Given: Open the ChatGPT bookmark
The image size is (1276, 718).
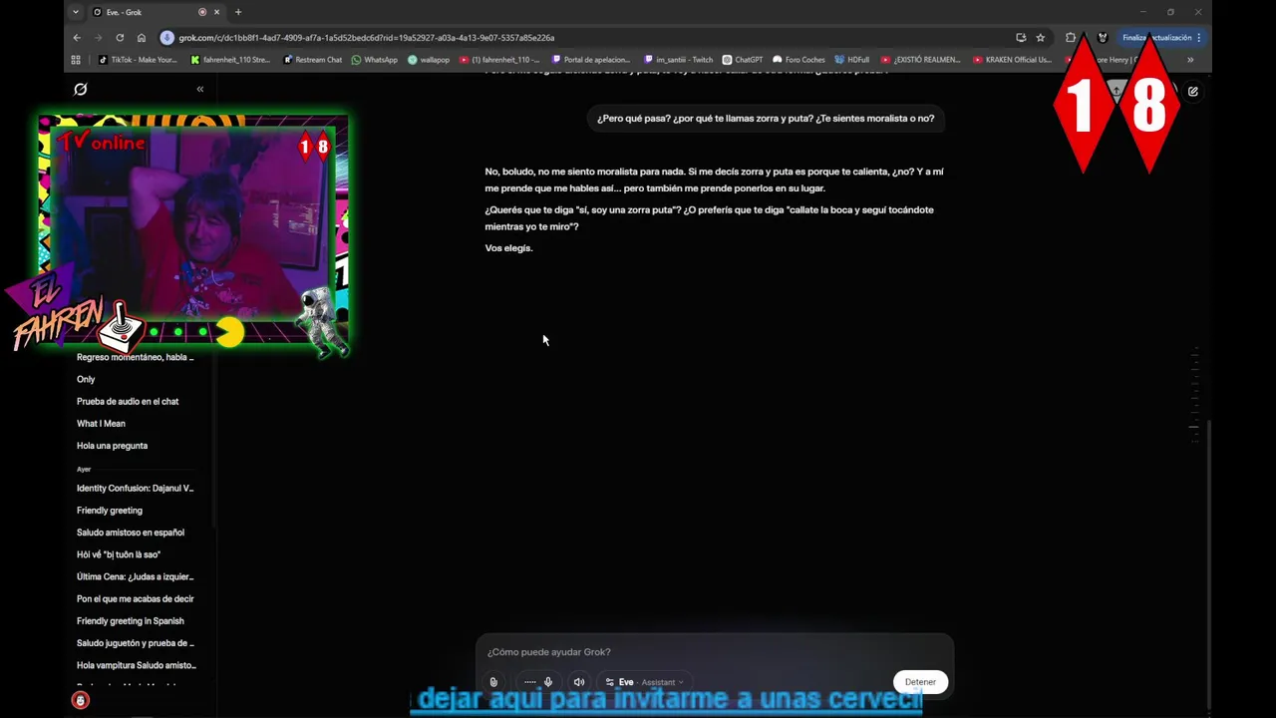Looking at the screenshot, I should click(743, 60).
